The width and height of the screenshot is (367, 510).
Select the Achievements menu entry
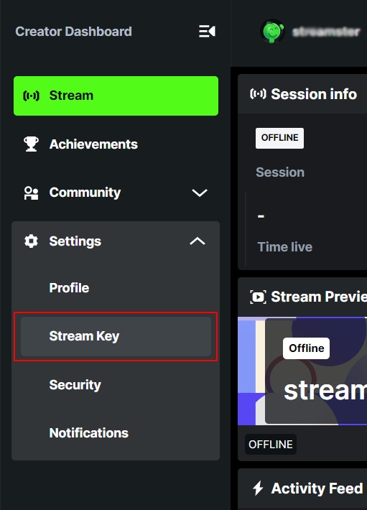click(x=116, y=144)
